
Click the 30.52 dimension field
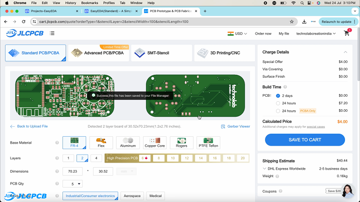coord(103,171)
